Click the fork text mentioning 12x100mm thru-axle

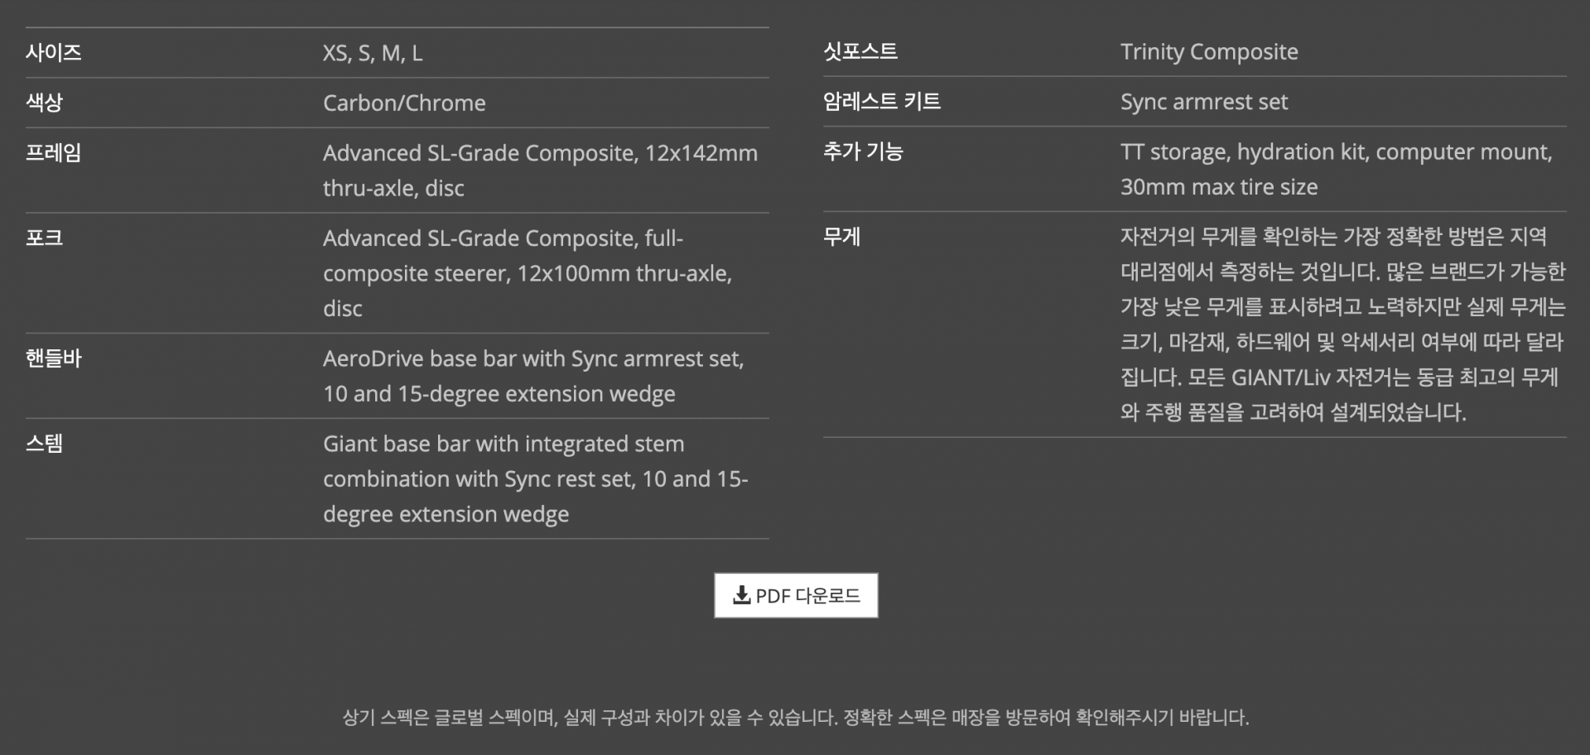pyautogui.click(x=528, y=273)
